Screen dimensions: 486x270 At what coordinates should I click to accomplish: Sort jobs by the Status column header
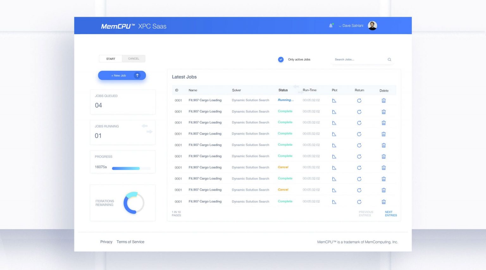coord(283,90)
